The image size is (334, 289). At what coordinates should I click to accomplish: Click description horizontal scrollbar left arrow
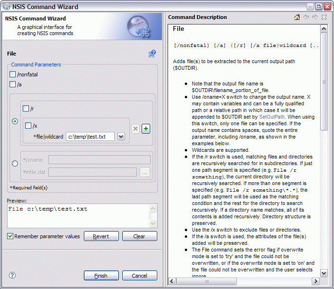pyautogui.click(x=172, y=281)
